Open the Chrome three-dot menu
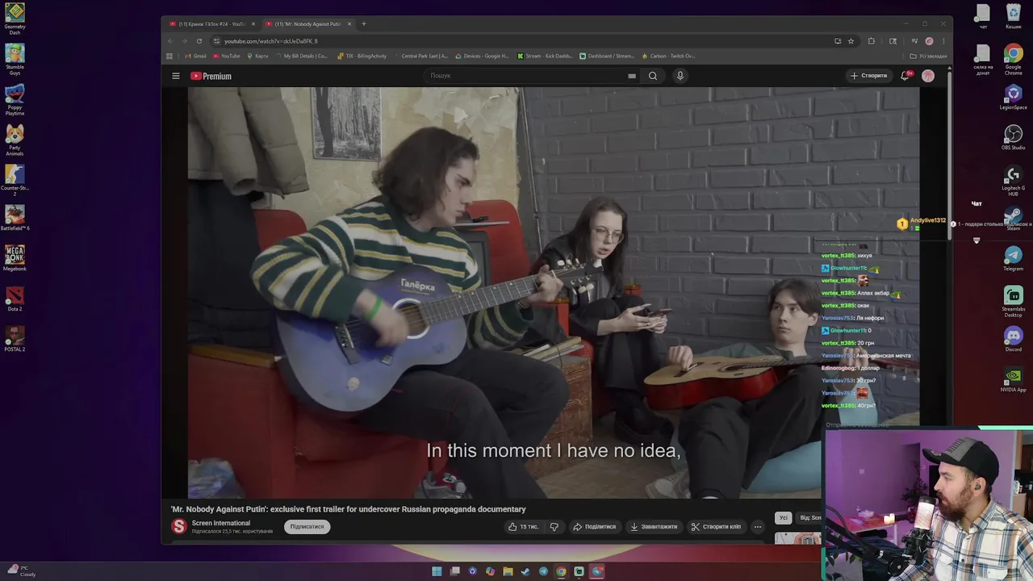This screenshot has height=581, width=1033. point(943,41)
